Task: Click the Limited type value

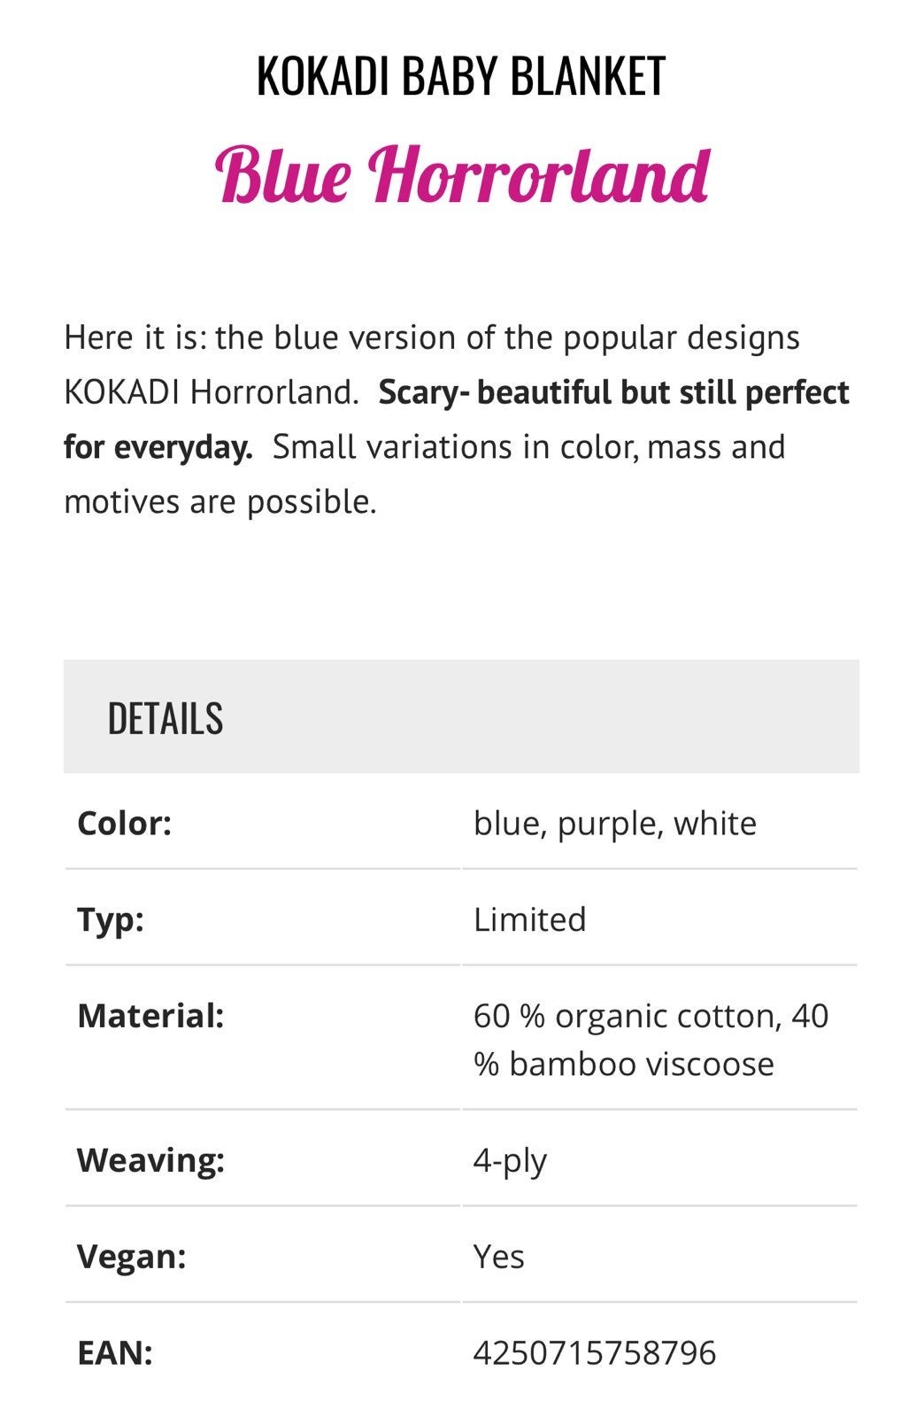Action: [529, 919]
